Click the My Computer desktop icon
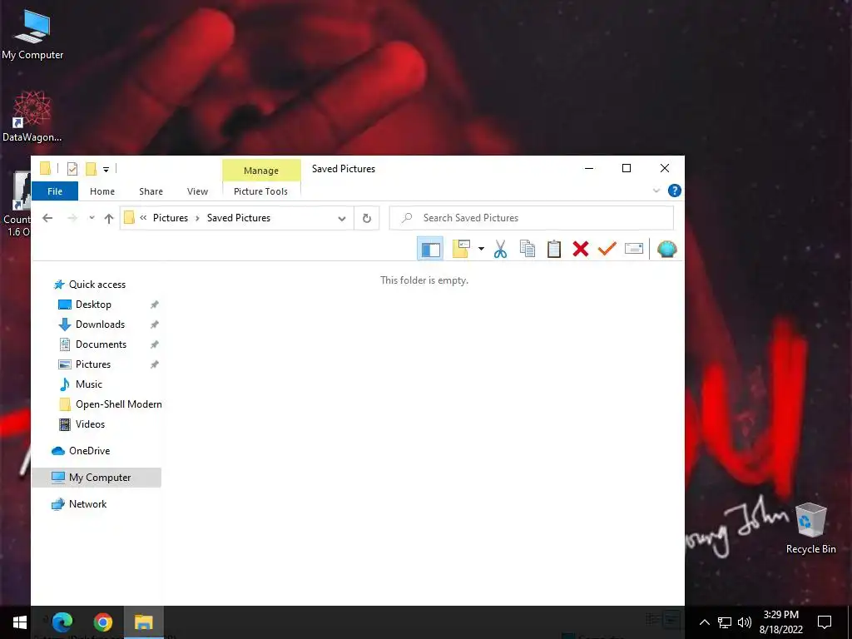 tap(32, 35)
